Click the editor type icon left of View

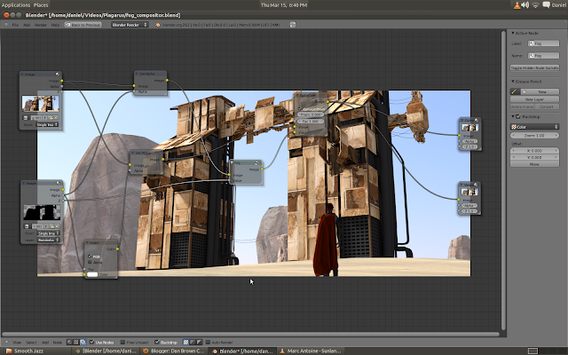[4, 341]
